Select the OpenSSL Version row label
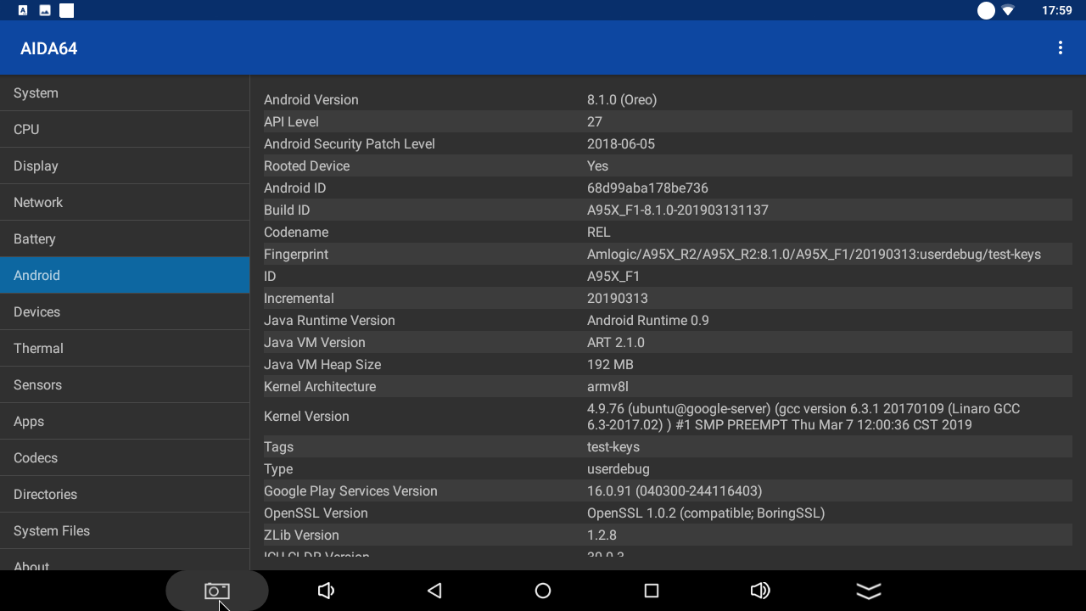The height and width of the screenshot is (611, 1086). (x=316, y=513)
